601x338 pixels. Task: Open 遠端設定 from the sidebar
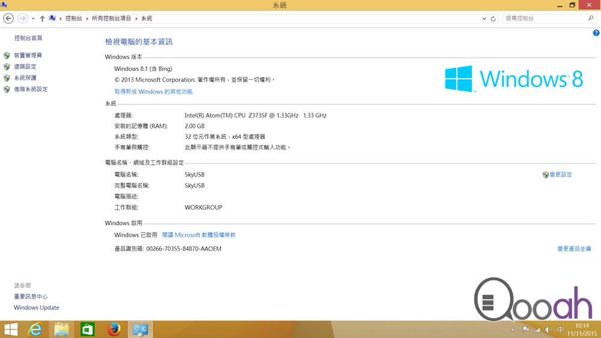pyautogui.click(x=25, y=66)
